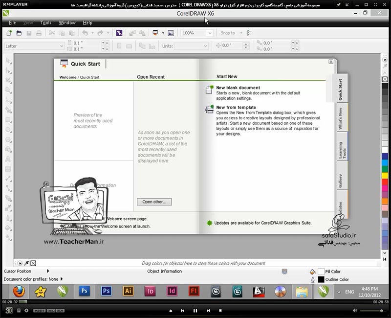The image size is (391, 318).
Task: Click the Print icon in toolbar
Action: (39, 33)
